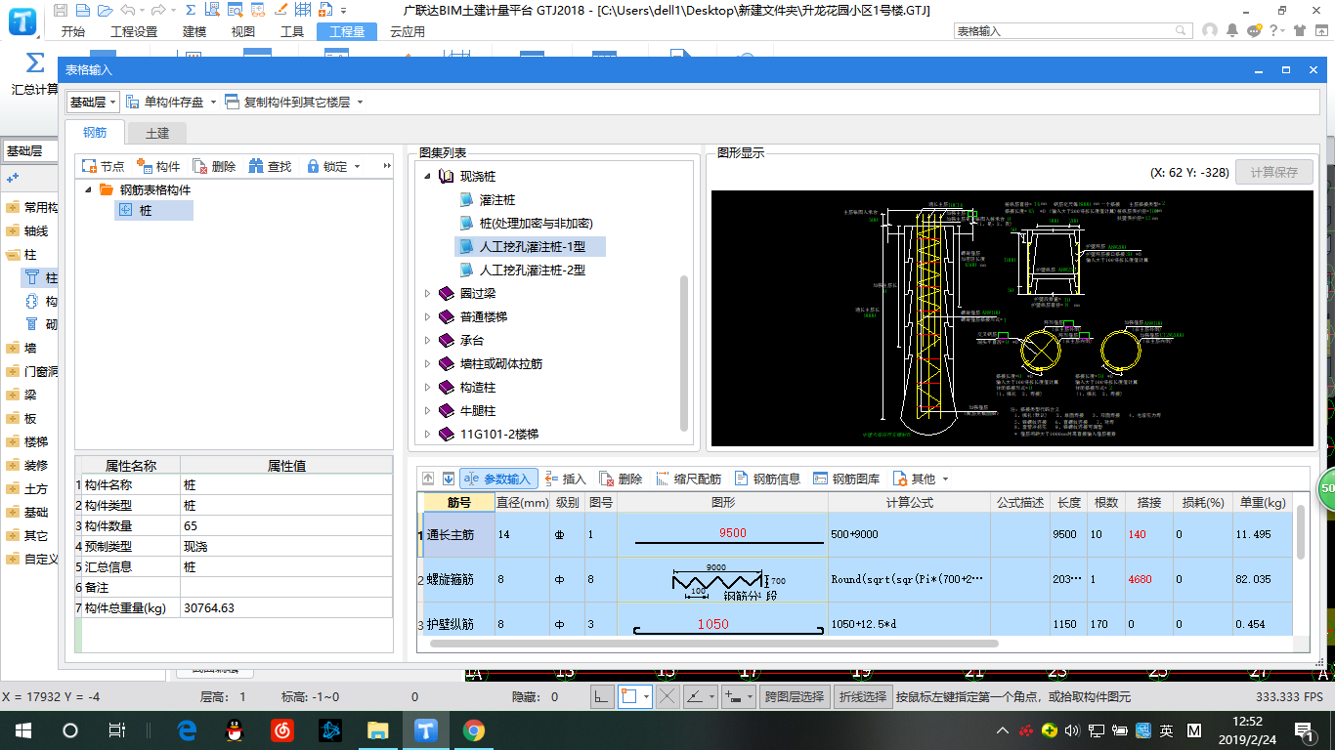Image resolution: width=1335 pixels, height=750 pixels.
Task: Open the 基础层 floor dropdown in dialog
Action: 93,102
